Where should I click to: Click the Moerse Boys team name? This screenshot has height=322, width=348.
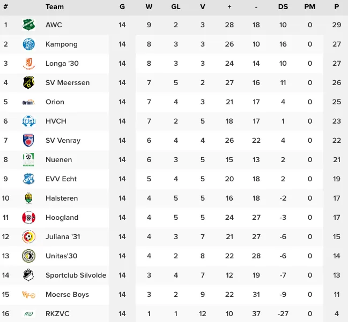click(67, 295)
